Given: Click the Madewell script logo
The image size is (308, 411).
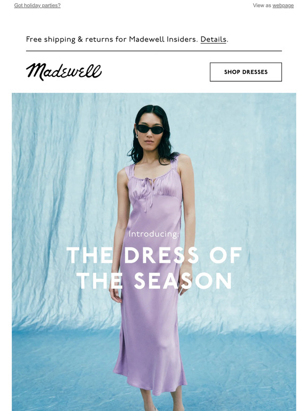Looking at the screenshot, I should [x=64, y=72].
